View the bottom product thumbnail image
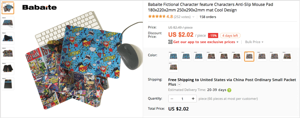Viewport: 300px width, 118px height. [8, 84]
